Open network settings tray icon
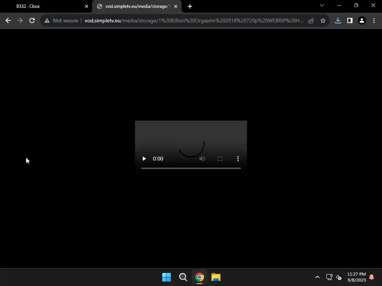Viewport: 382px width, 286px height. click(x=329, y=277)
